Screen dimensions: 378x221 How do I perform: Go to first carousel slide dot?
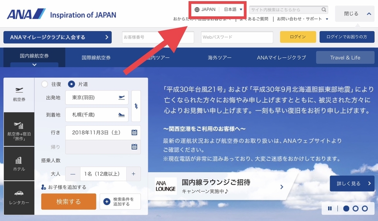pyautogui.click(x=346, y=208)
